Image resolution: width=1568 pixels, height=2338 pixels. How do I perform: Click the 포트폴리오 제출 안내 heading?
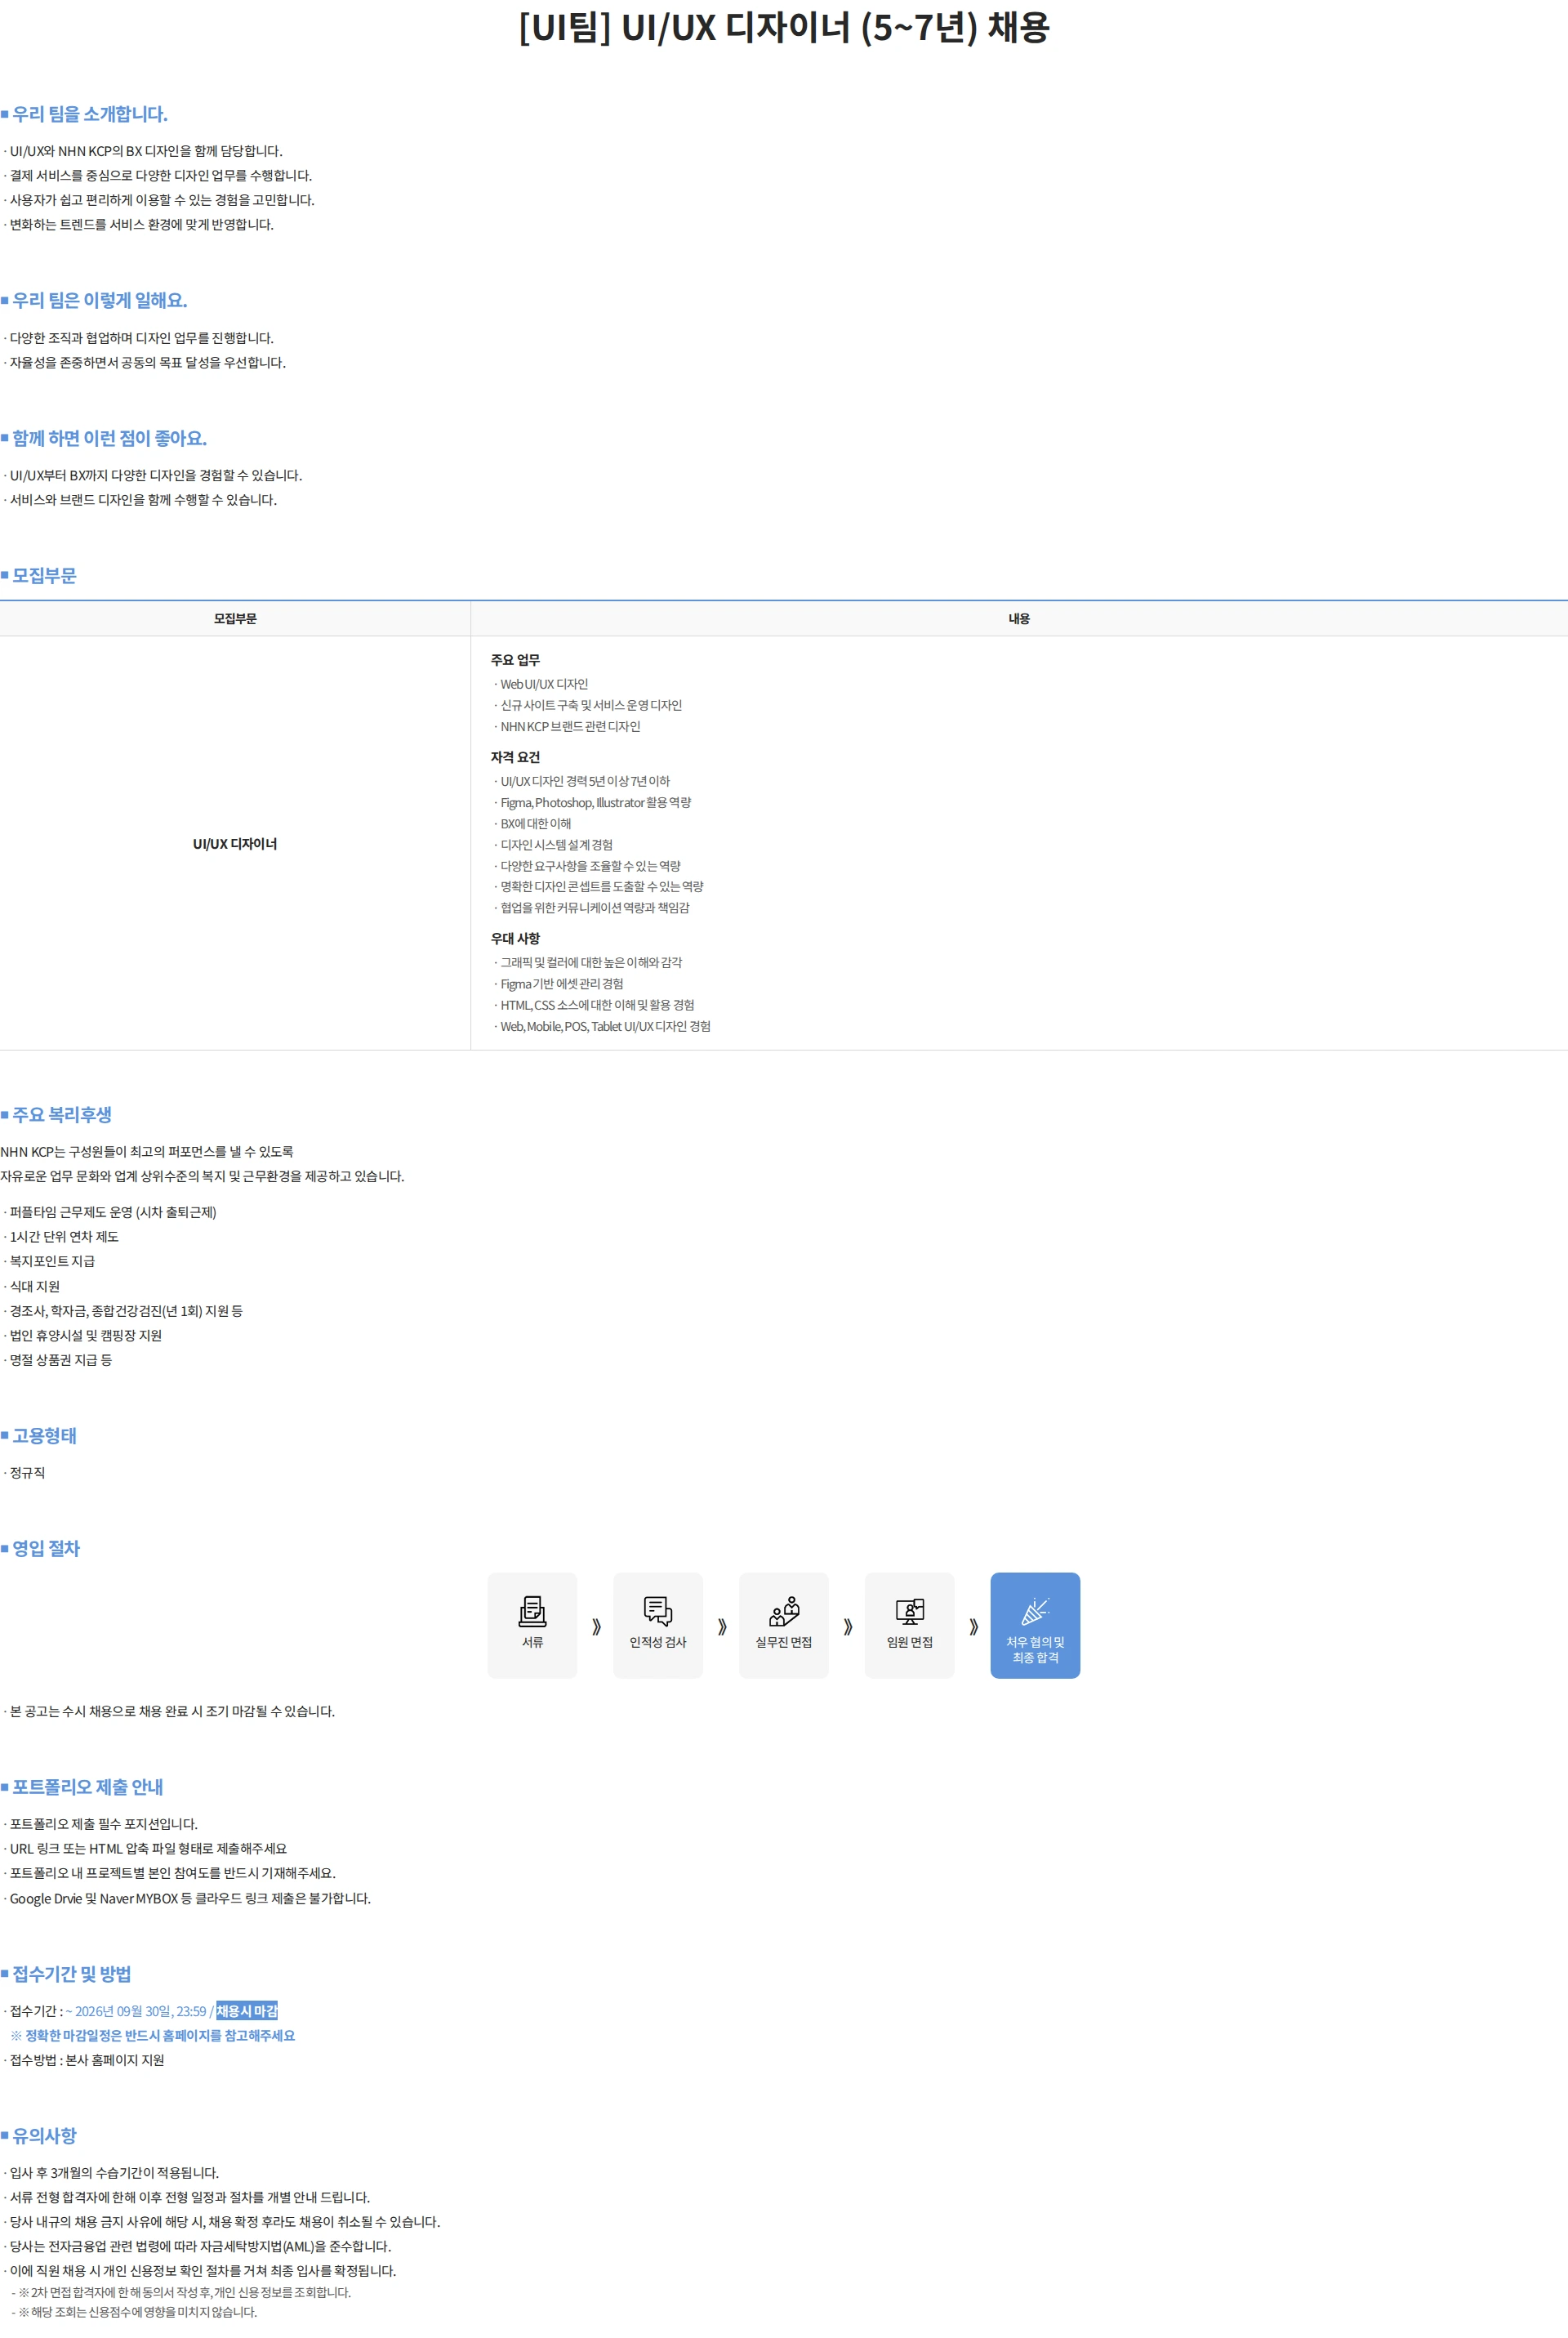click(88, 1787)
